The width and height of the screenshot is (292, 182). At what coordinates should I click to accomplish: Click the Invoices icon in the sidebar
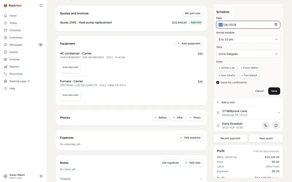[x=5, y=59]
